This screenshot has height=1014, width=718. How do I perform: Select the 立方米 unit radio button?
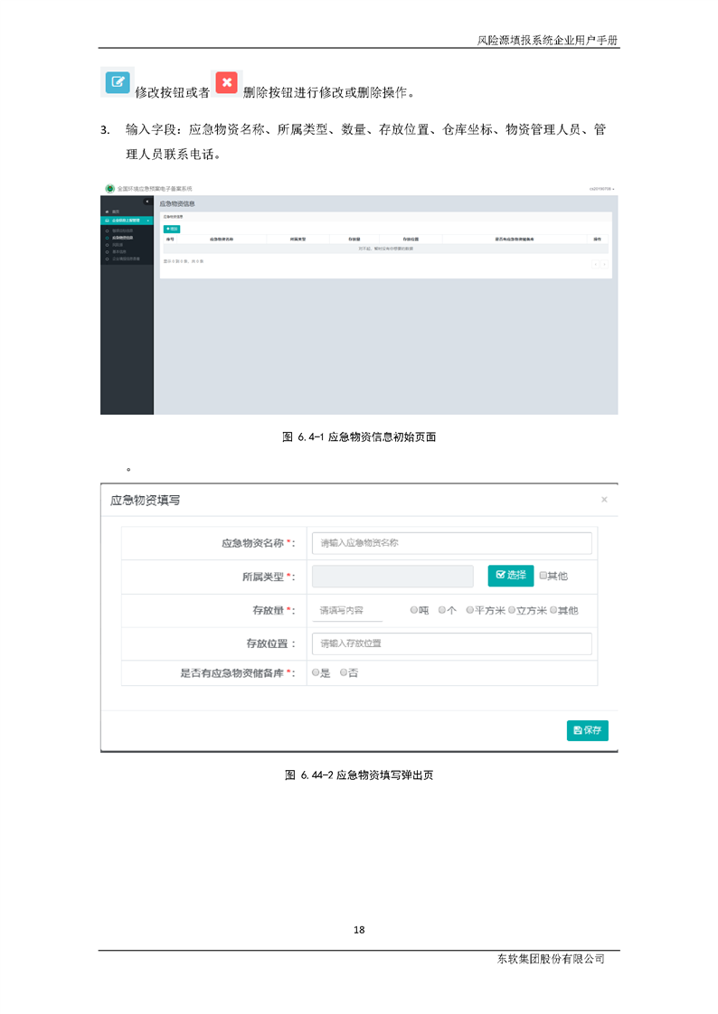tap(512, 610)
